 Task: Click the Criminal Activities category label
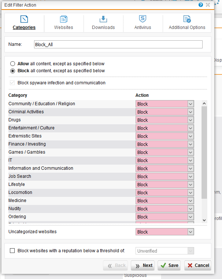pyautogui.click(x=26, y=112)
